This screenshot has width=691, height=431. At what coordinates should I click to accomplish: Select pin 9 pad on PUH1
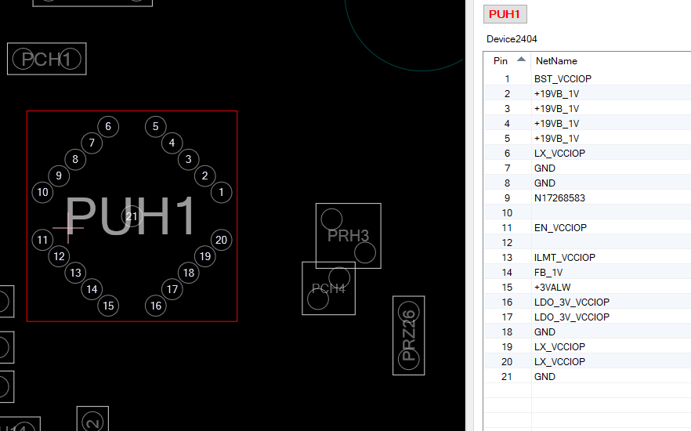tap(59, 176)
